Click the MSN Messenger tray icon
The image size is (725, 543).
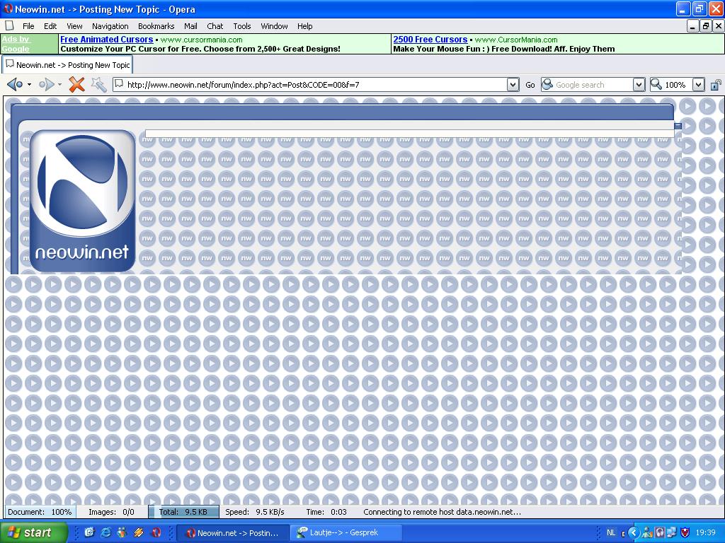[647, 533]
